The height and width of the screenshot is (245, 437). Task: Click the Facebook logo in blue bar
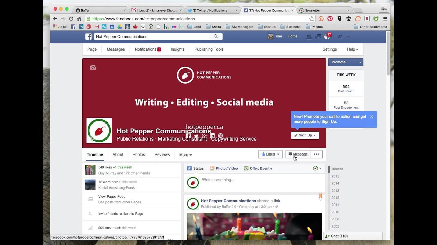pyautogui.click(x=88, y=37)
